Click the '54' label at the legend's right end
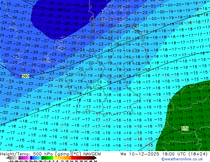 coord(95,161)
